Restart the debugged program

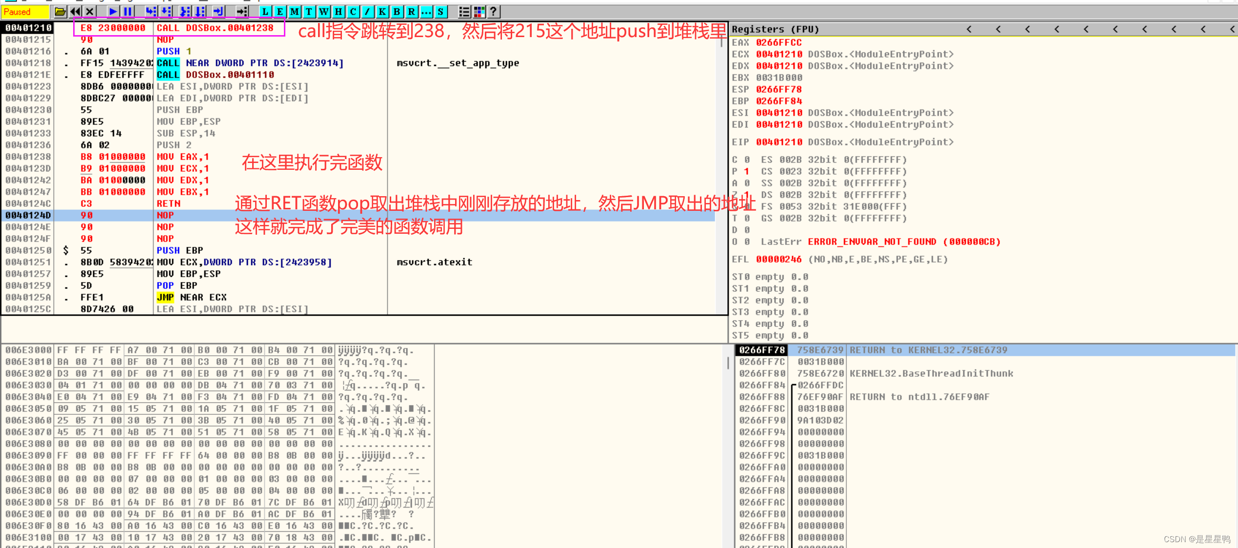click(x=75, y=11)
